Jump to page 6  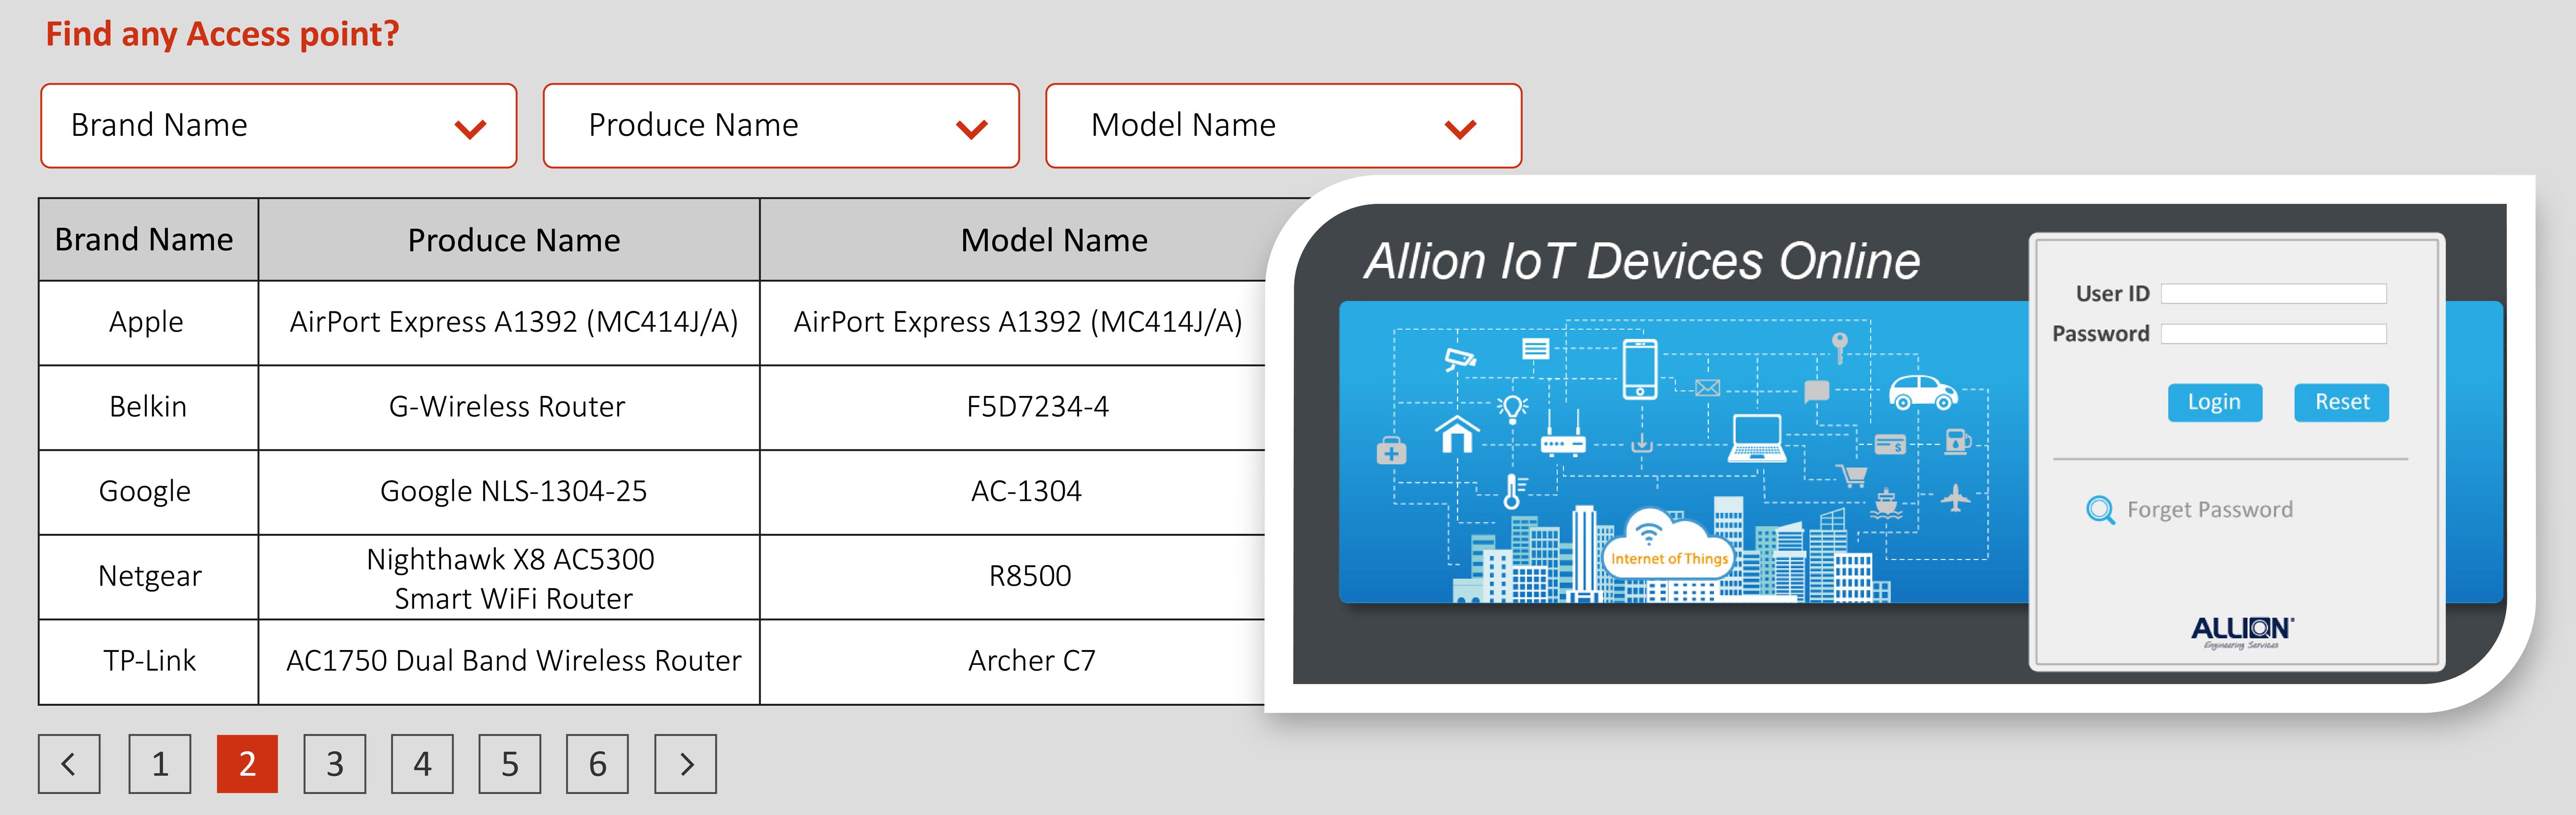click(597, 764)
